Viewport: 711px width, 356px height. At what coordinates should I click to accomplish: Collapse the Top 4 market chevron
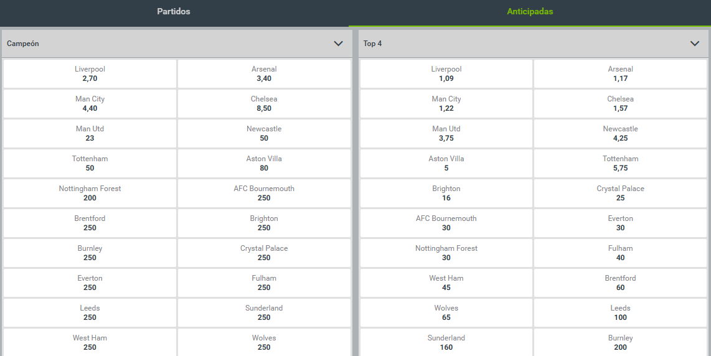click(695, 44)
